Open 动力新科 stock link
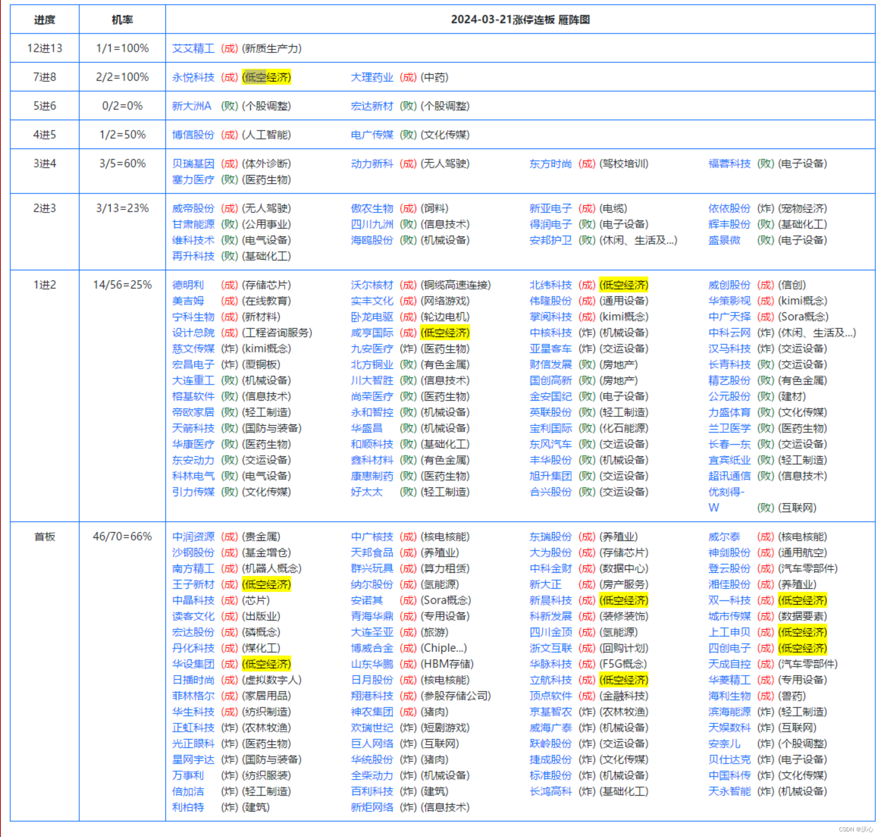This screenshot has width=881, height=837. pyautogui.click(x=372, y=164)
